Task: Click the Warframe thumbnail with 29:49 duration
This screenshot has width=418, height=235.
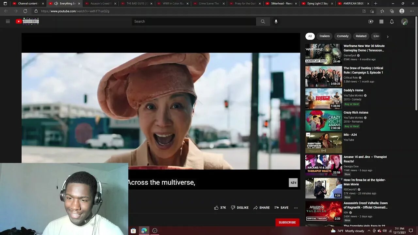Action: tap(324, 54)
